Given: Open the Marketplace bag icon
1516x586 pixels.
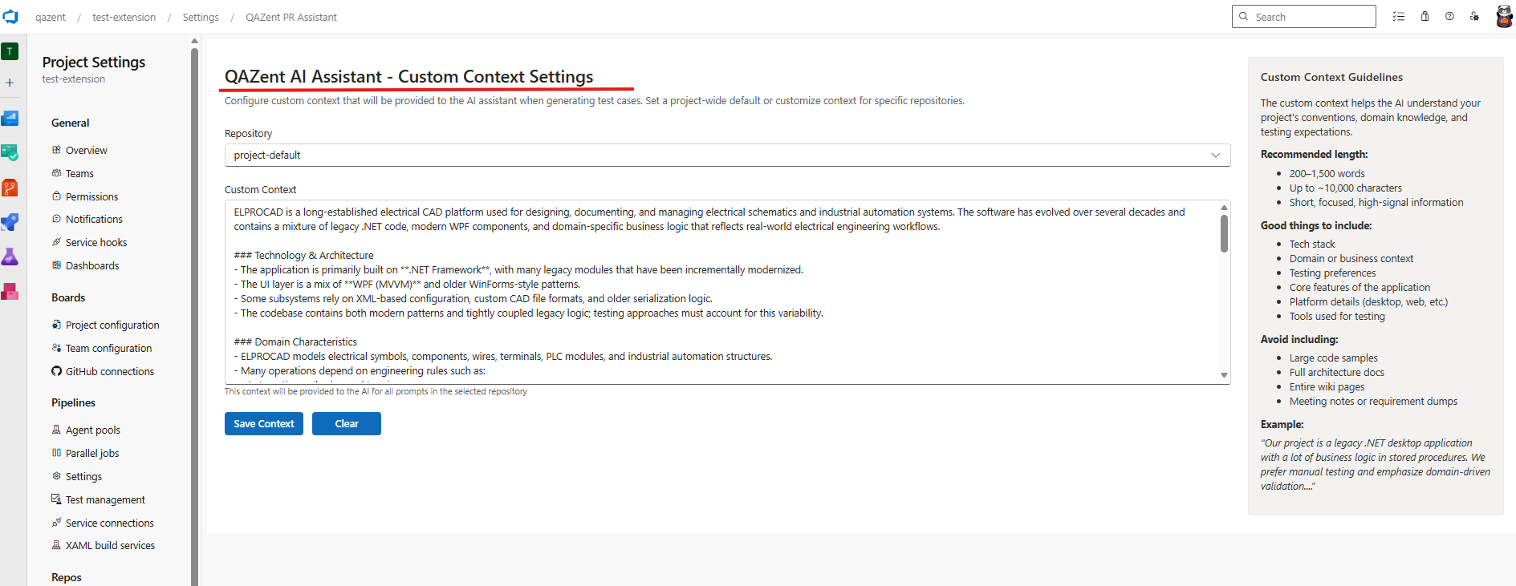Looking at the screenshot, I should click(1425, 16).
